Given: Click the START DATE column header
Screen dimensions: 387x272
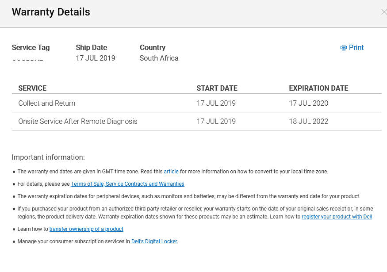Looking at the screenshot, I should (217, 88).
